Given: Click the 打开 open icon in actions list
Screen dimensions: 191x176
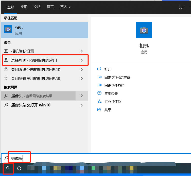Looking at the screenshot, I should [99, 69].
